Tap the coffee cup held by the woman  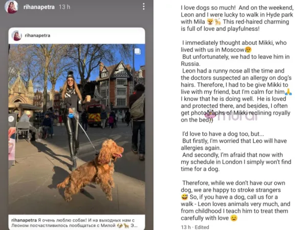pyautogui.click(x=88, y=98)
